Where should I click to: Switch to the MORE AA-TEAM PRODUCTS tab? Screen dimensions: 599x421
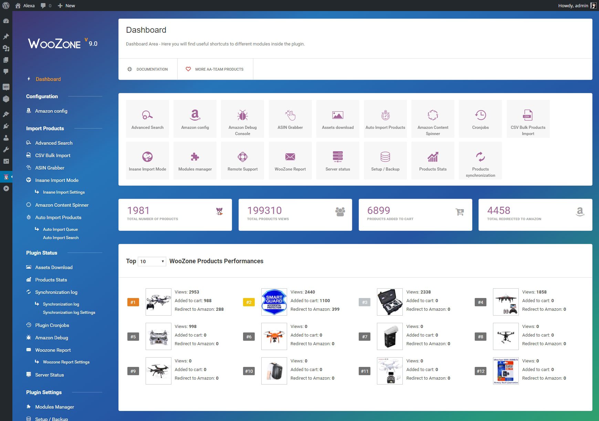[x=215, y=69]
